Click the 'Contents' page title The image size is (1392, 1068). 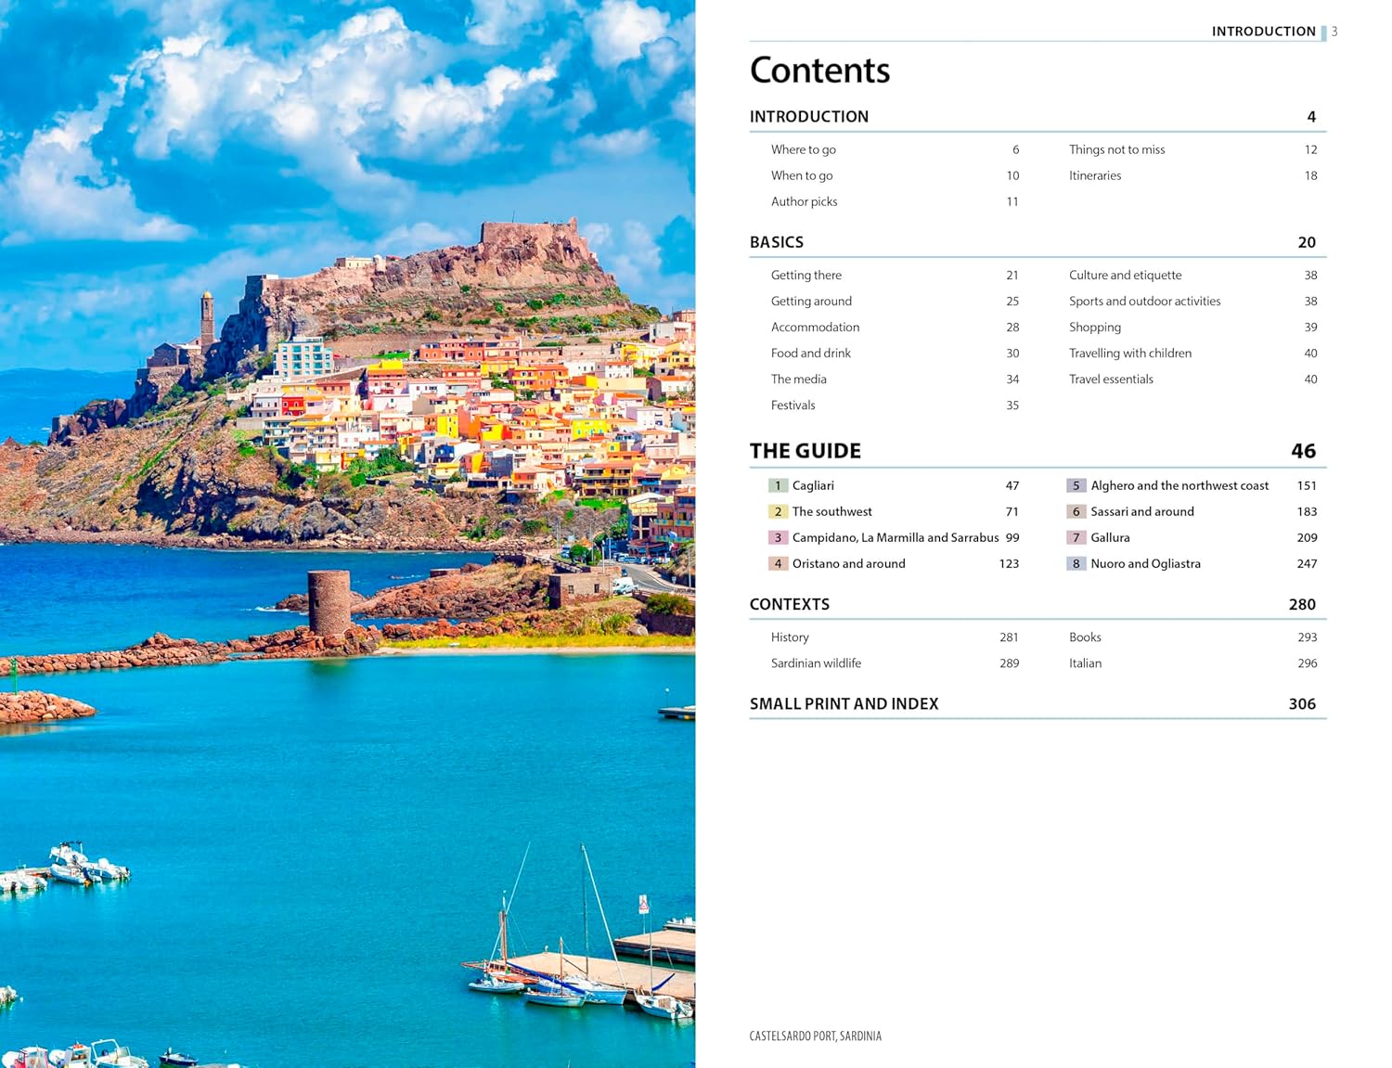pyautogui.click(x=819, y=71)
